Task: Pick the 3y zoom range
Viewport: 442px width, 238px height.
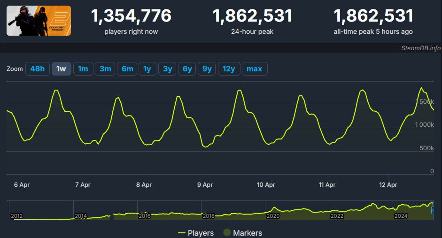Action: click(167, 69)
